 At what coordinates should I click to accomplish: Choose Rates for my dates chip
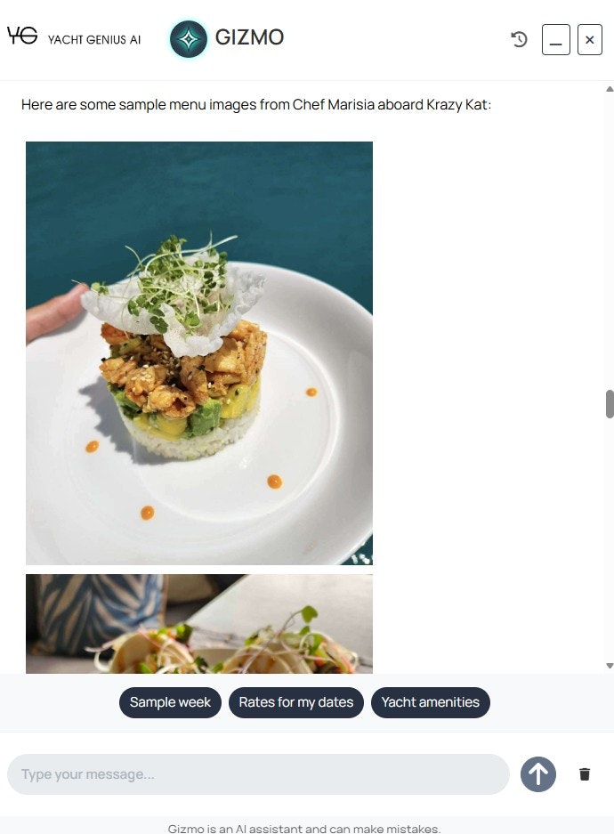coord(296,702)
